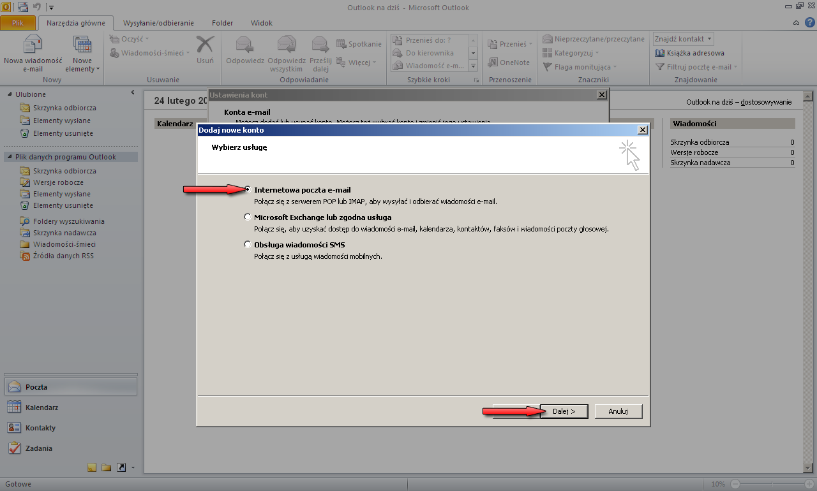This screenshot has height=491, width=817.
Task: Click the Spotkanie meeting icon
Action: (x=359, y=44)
